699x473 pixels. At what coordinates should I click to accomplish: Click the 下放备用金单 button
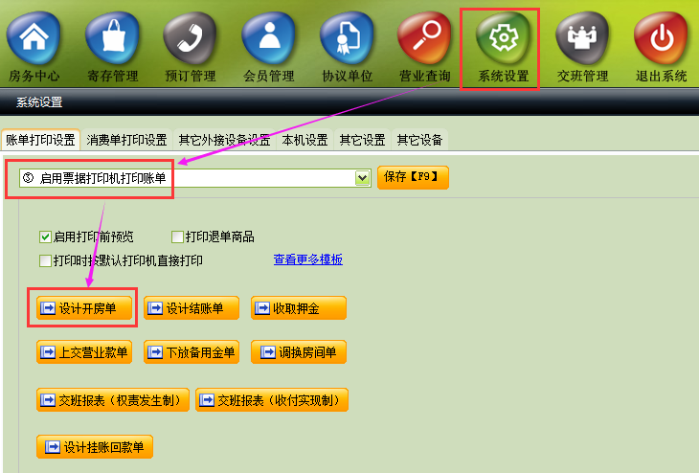192,352
